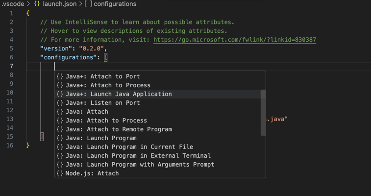The width and height of the screenshot is (371, 196).
Task: Click the braces icon next to 'Java: Attach to Process'
Action: [x=60, y=121]
